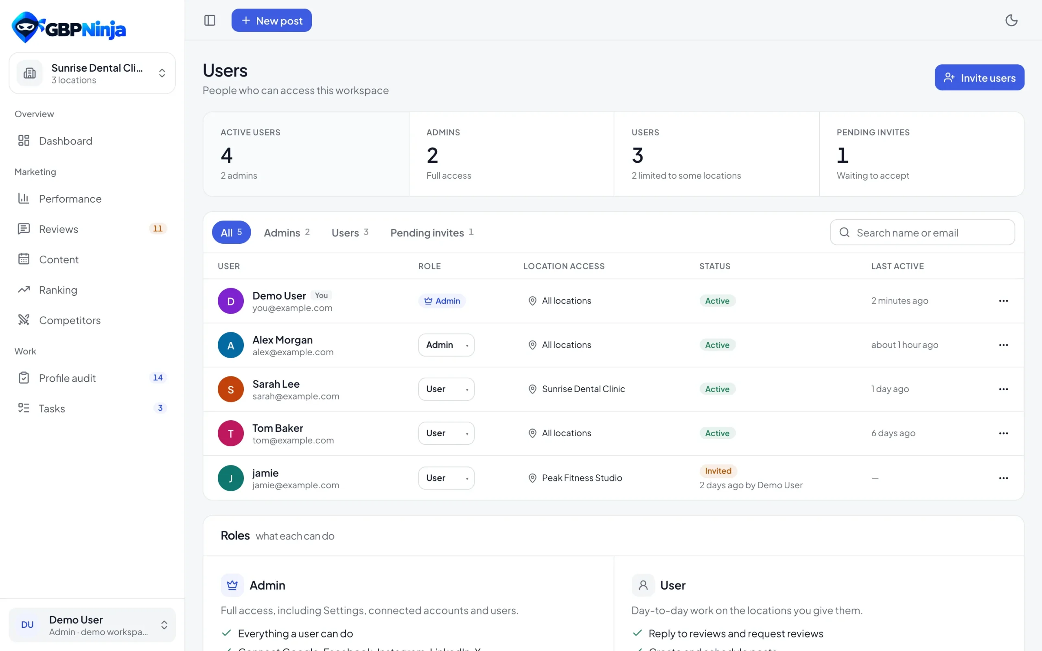The height and width of the screenshot is (651, 1042).
Task: Switch to dark mode moon icon
Action: coord(1011,20)
